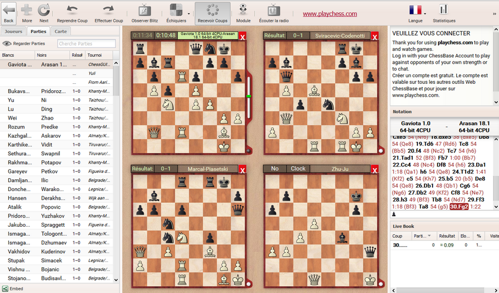
Task: Switch to the Carte tab
Action: click(60, 31)
